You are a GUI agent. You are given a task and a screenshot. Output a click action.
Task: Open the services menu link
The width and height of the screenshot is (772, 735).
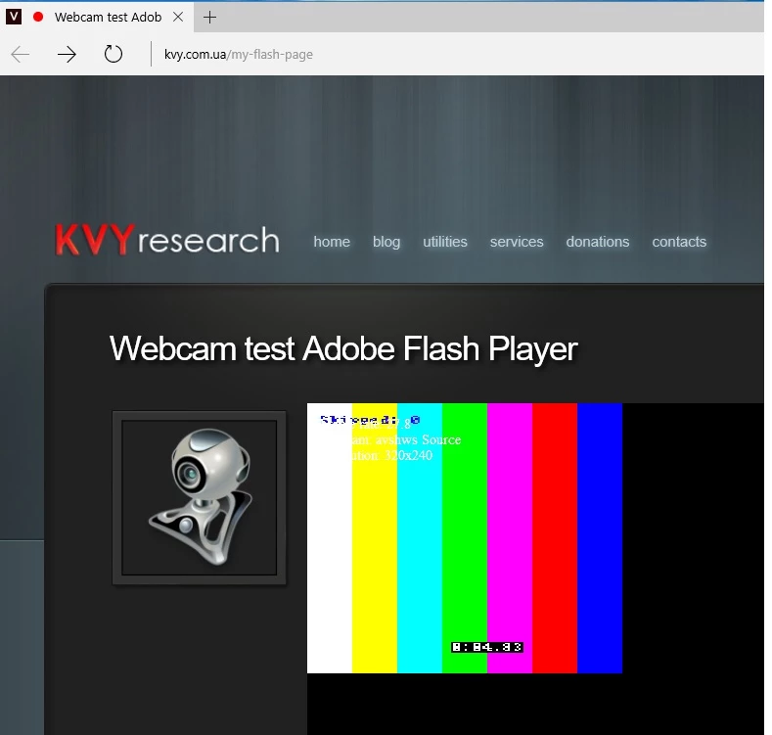tap(517, 242)
